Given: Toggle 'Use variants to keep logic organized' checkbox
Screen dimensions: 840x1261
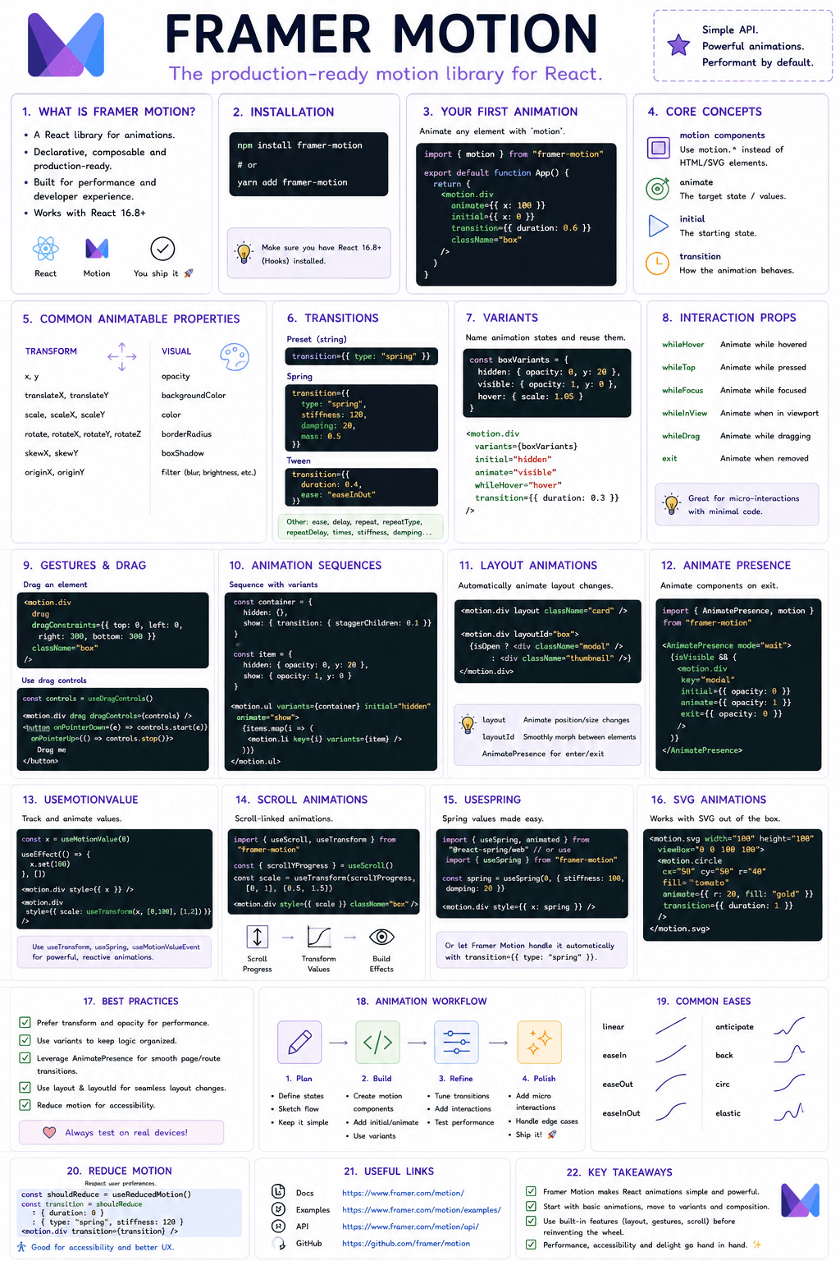Looking at the screenshot, I should pos(25,1040).
